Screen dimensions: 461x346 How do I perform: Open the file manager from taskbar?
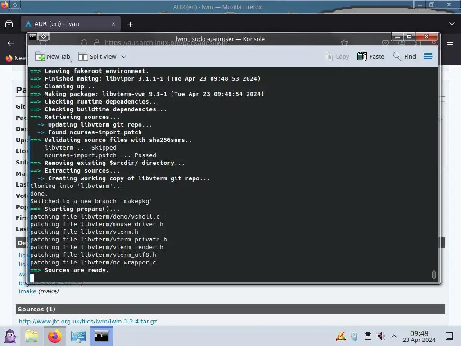click(32, 336)
